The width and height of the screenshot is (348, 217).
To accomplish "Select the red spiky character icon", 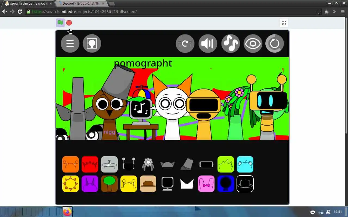I will (90, 164).
